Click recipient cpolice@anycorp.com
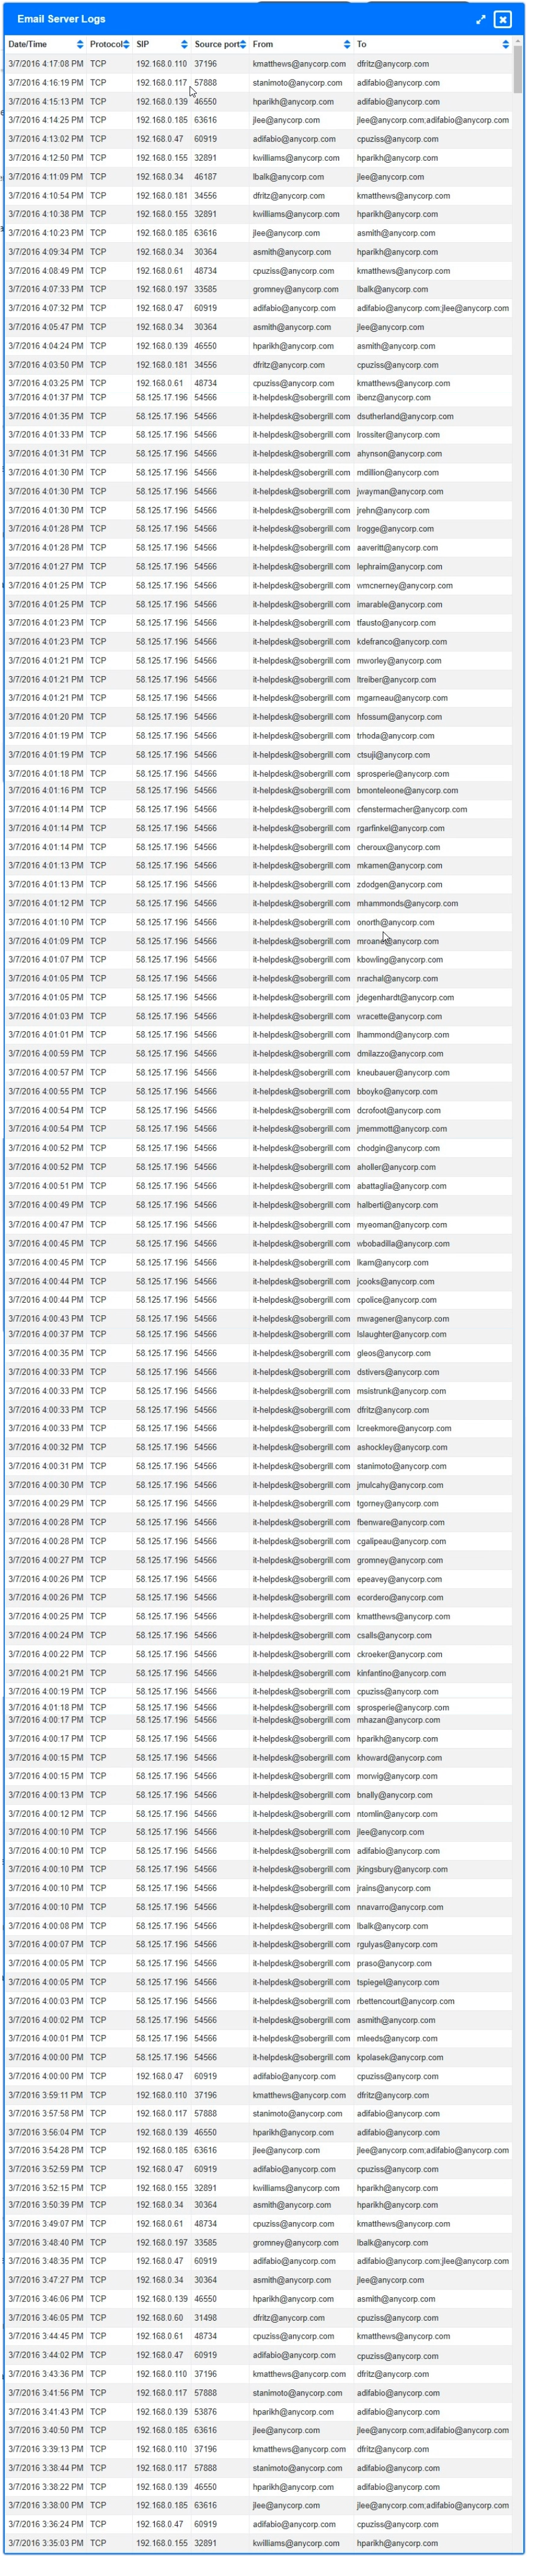The height and width of the screenshot is (2576, 543). (x=396, y=1301)
